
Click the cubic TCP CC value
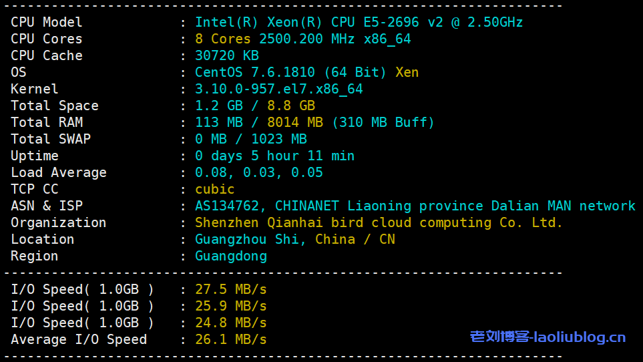pos(214,189)
